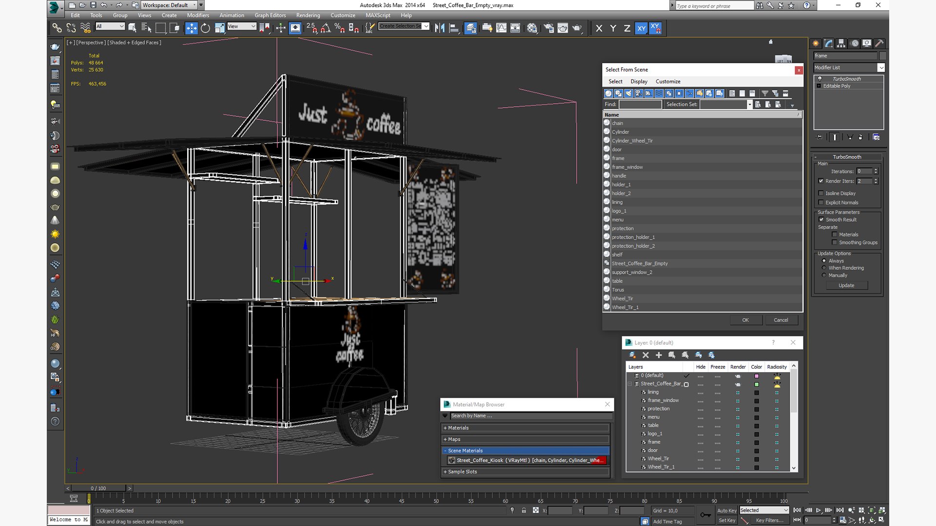936x526 pixels.
Task: Open the Modifier List dropdown
Action: pyautogui.click(x=881, y=68)
